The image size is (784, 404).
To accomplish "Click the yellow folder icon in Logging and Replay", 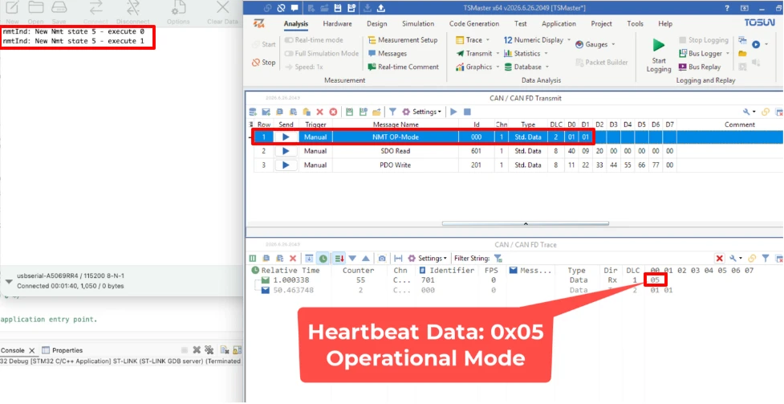I will [x=742, y=54].
